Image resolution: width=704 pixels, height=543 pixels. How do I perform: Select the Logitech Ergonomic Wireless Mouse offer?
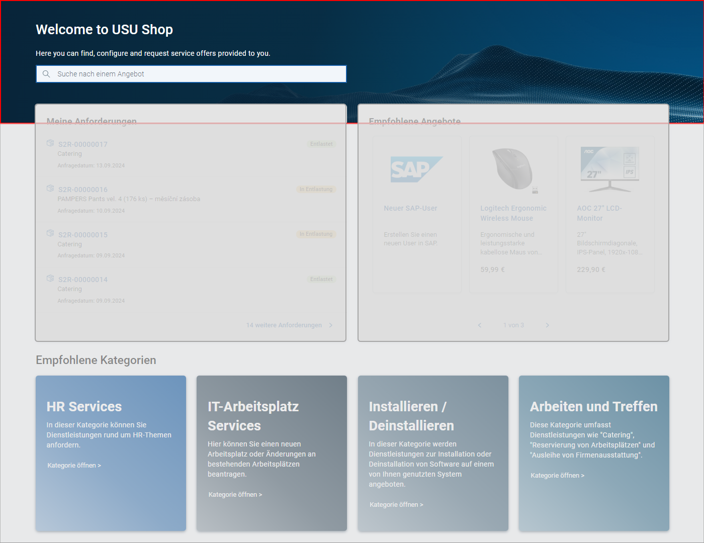click(x=513, y=213)
